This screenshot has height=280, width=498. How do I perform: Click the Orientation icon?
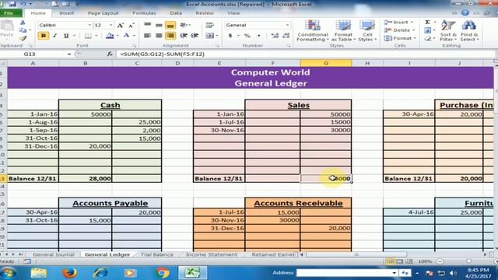point(184,25)
